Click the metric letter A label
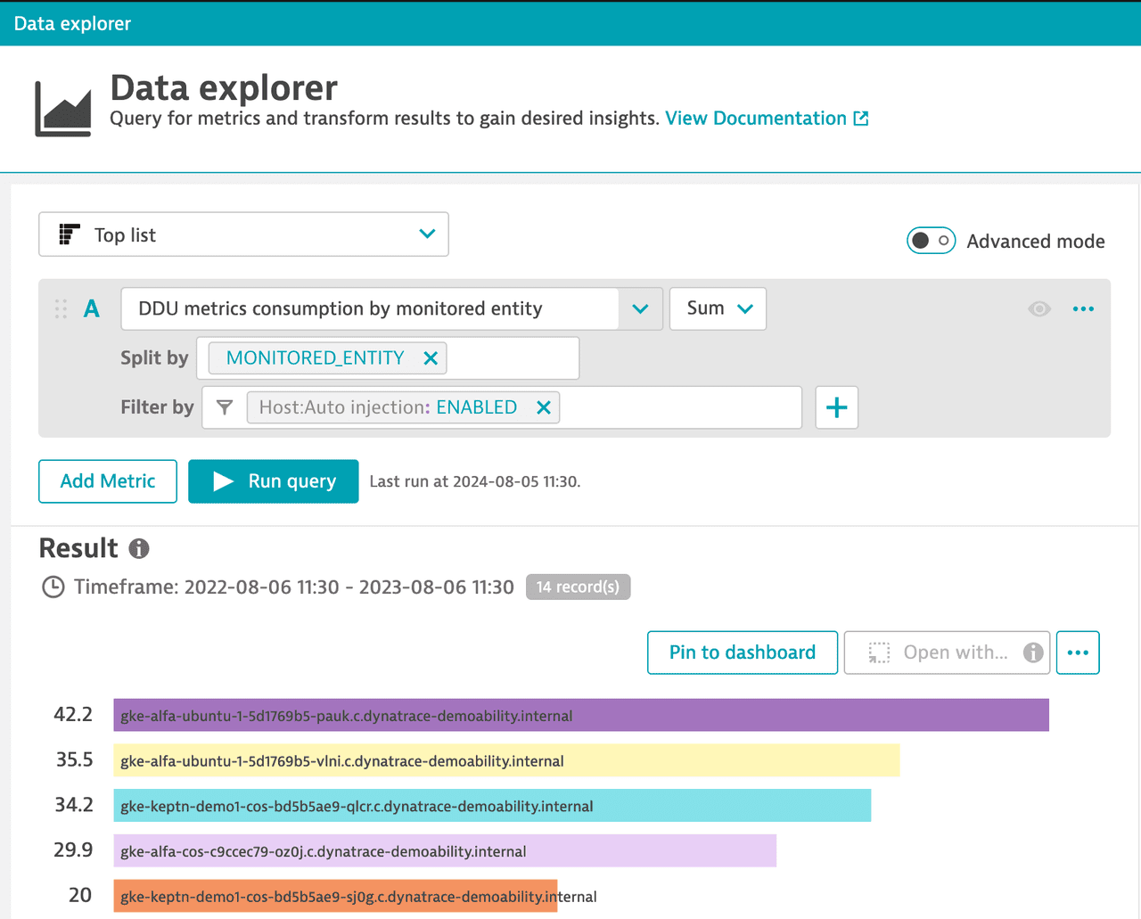Image resolution: width=1141 pixels, height=919 pixels. [92, 308]
